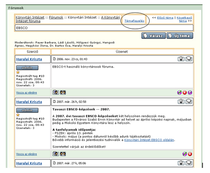View author profile icon under the Tavaszi EBSCO-képzések post
This screenshot has height=173, width=210.
[x=56, y=154]
